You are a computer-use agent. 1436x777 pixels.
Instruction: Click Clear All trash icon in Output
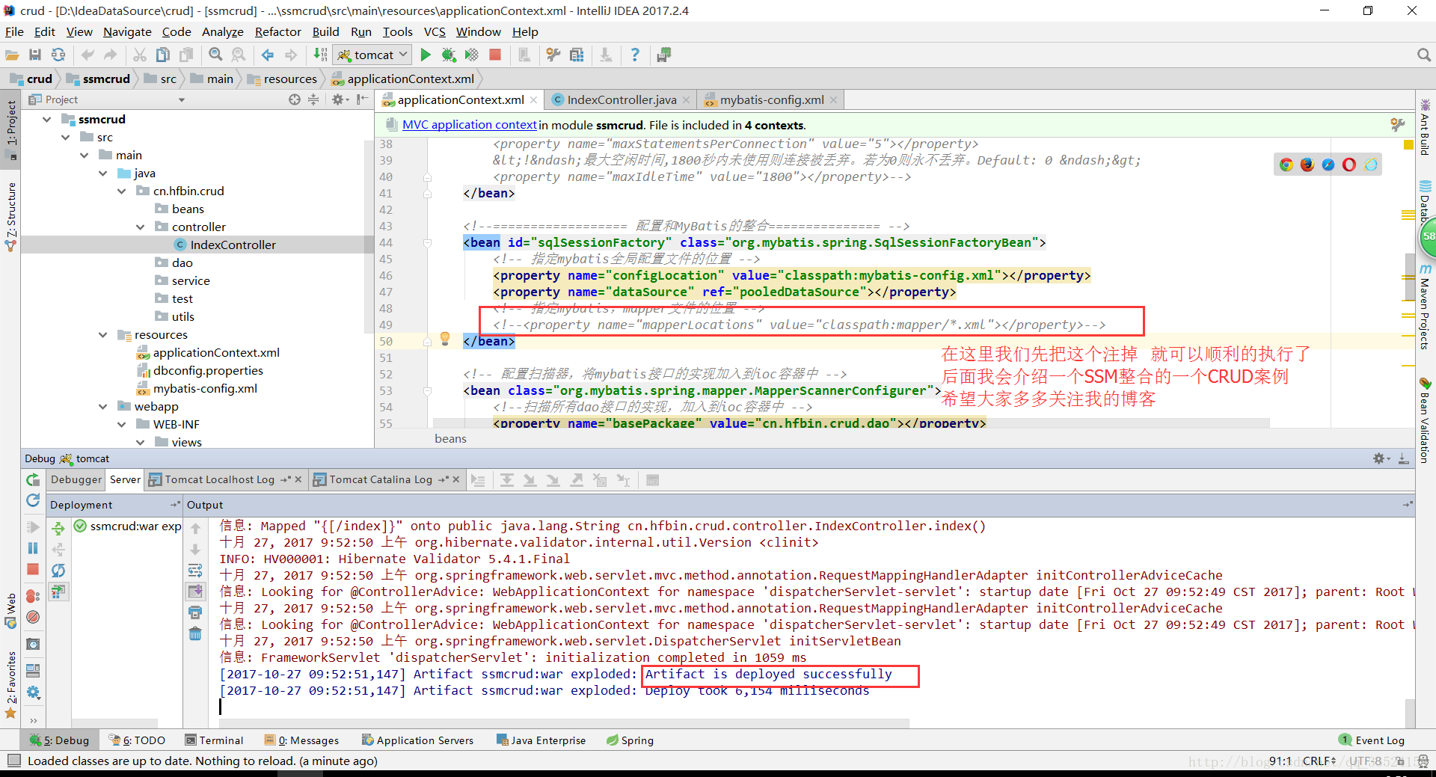point(195,634)
